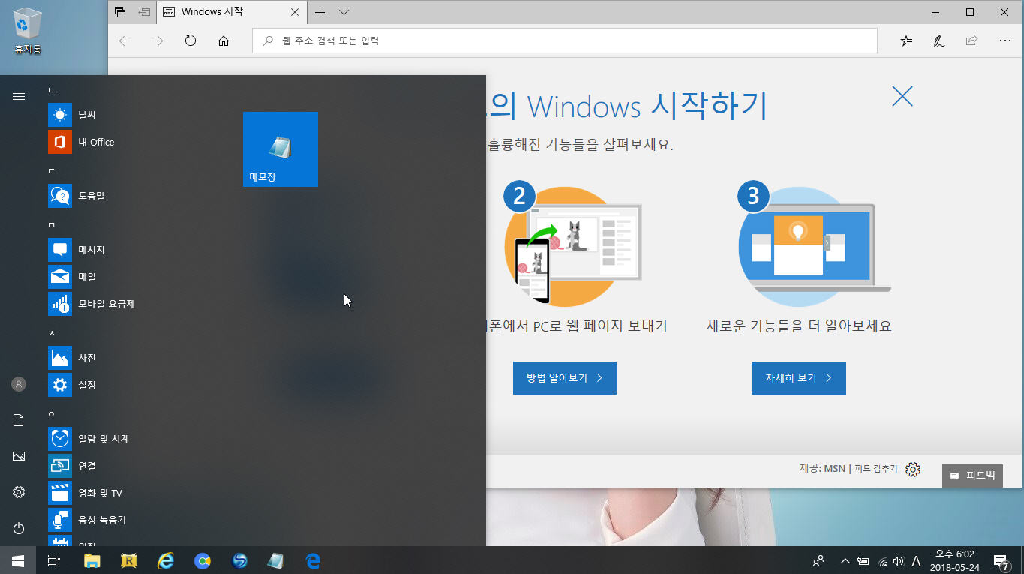Screen dimensions: 1024x574
Task: Open the 사진 photos app
Action: (60, 358)
